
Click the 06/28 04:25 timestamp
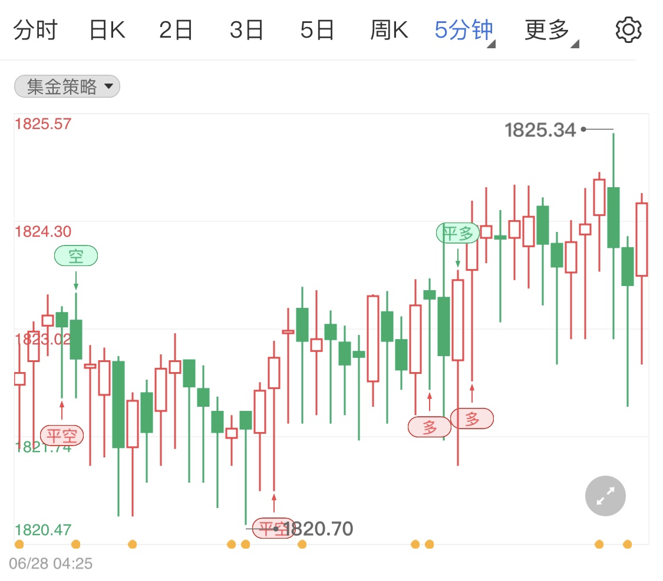click(51, 563)
